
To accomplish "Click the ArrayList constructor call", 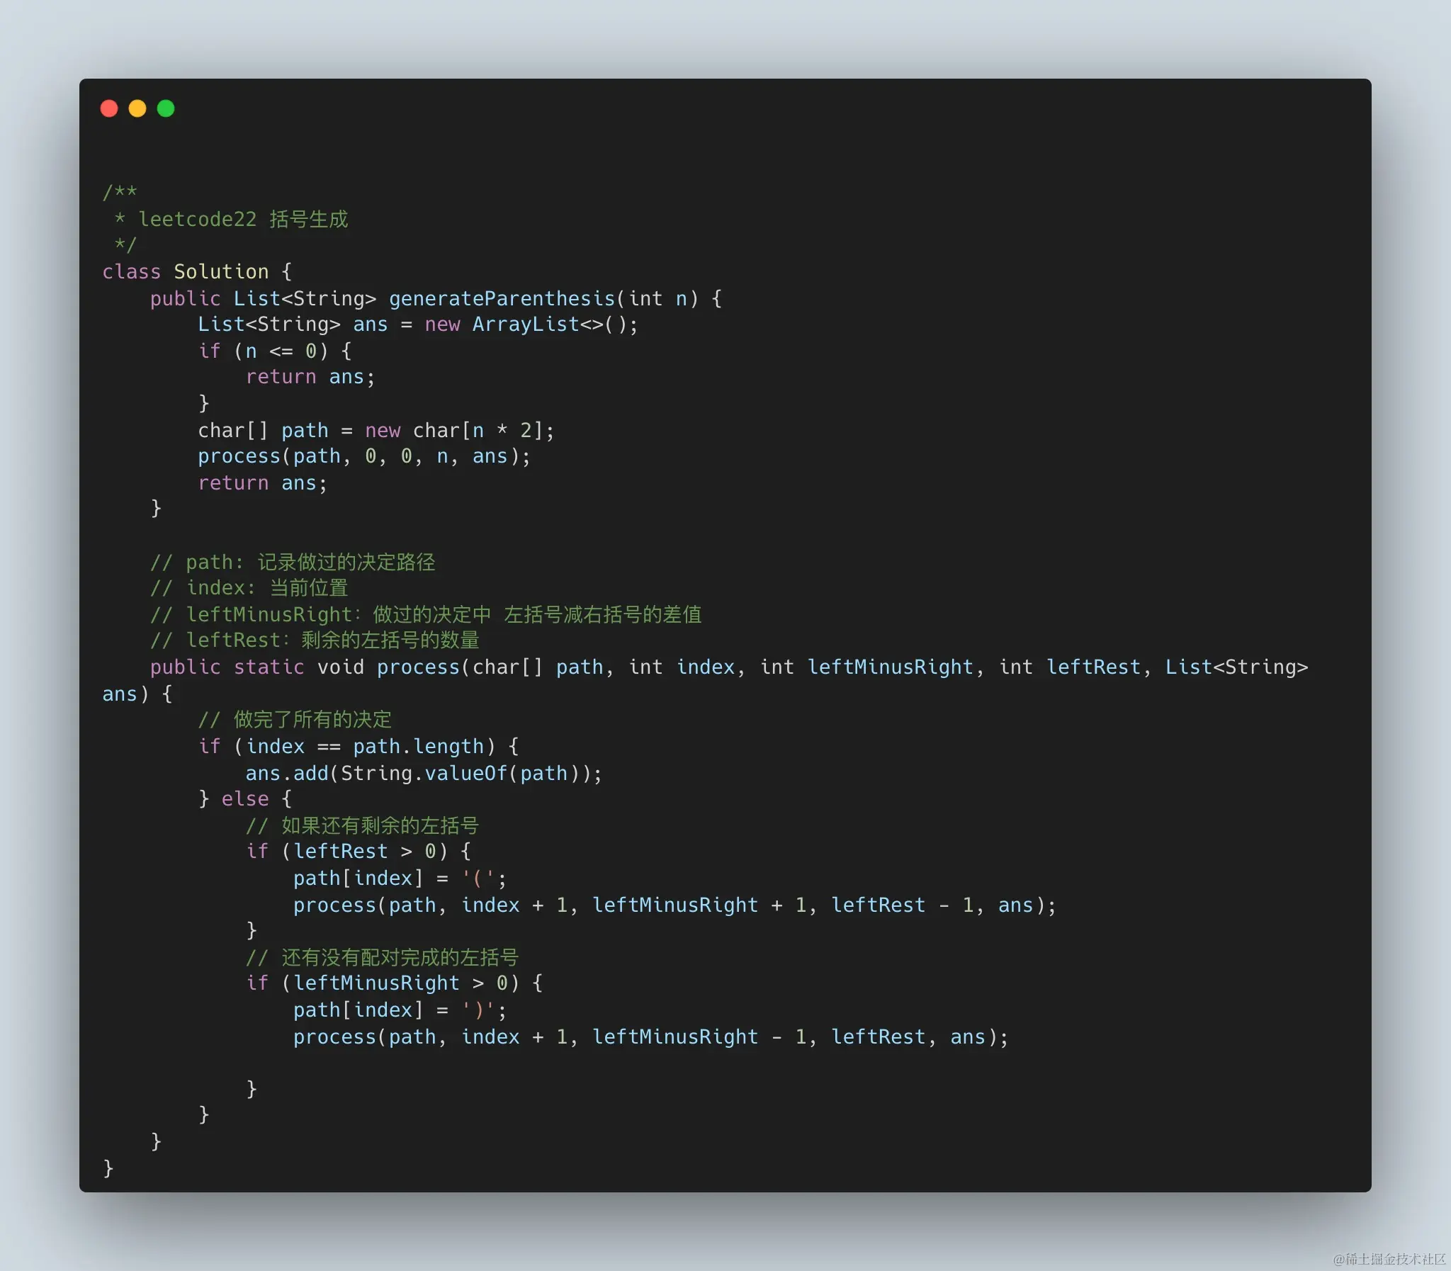I will (x=526, y=324).
